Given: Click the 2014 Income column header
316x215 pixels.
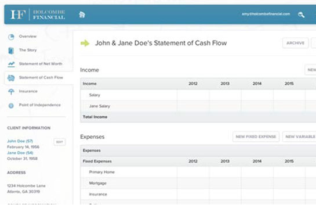Looking at the screenshot, I should 257,84.
